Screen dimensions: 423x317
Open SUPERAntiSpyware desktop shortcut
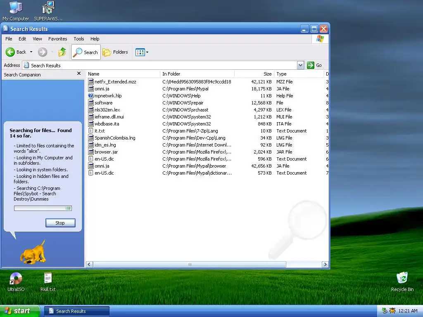tap(48, 11)
